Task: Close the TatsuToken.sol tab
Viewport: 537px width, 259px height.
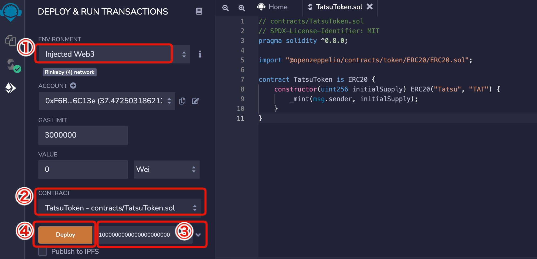Action: (370, 6)
